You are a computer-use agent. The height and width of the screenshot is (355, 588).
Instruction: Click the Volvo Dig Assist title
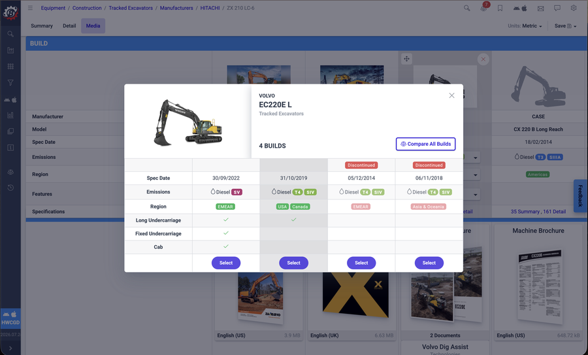(x=445, y=347)
